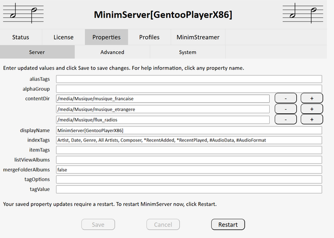Show help for tagOptions property name
Image resolution: width=334 pixels, height=238 pixels.
click(x=37, y=179)
